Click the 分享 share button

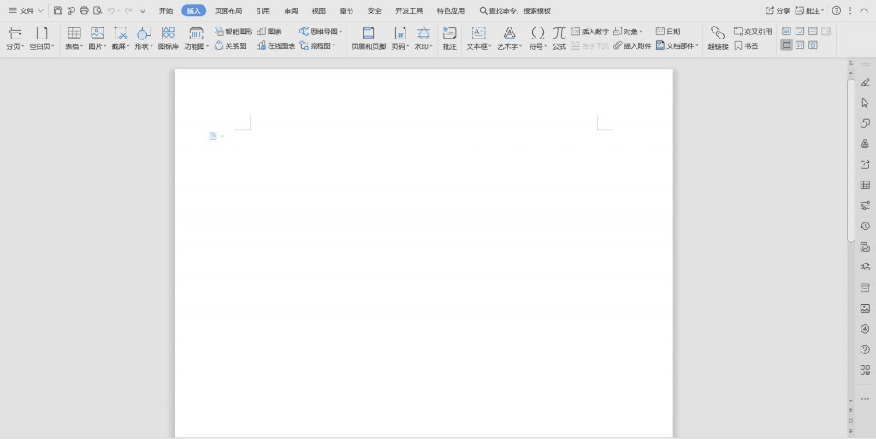coord(778,10)
